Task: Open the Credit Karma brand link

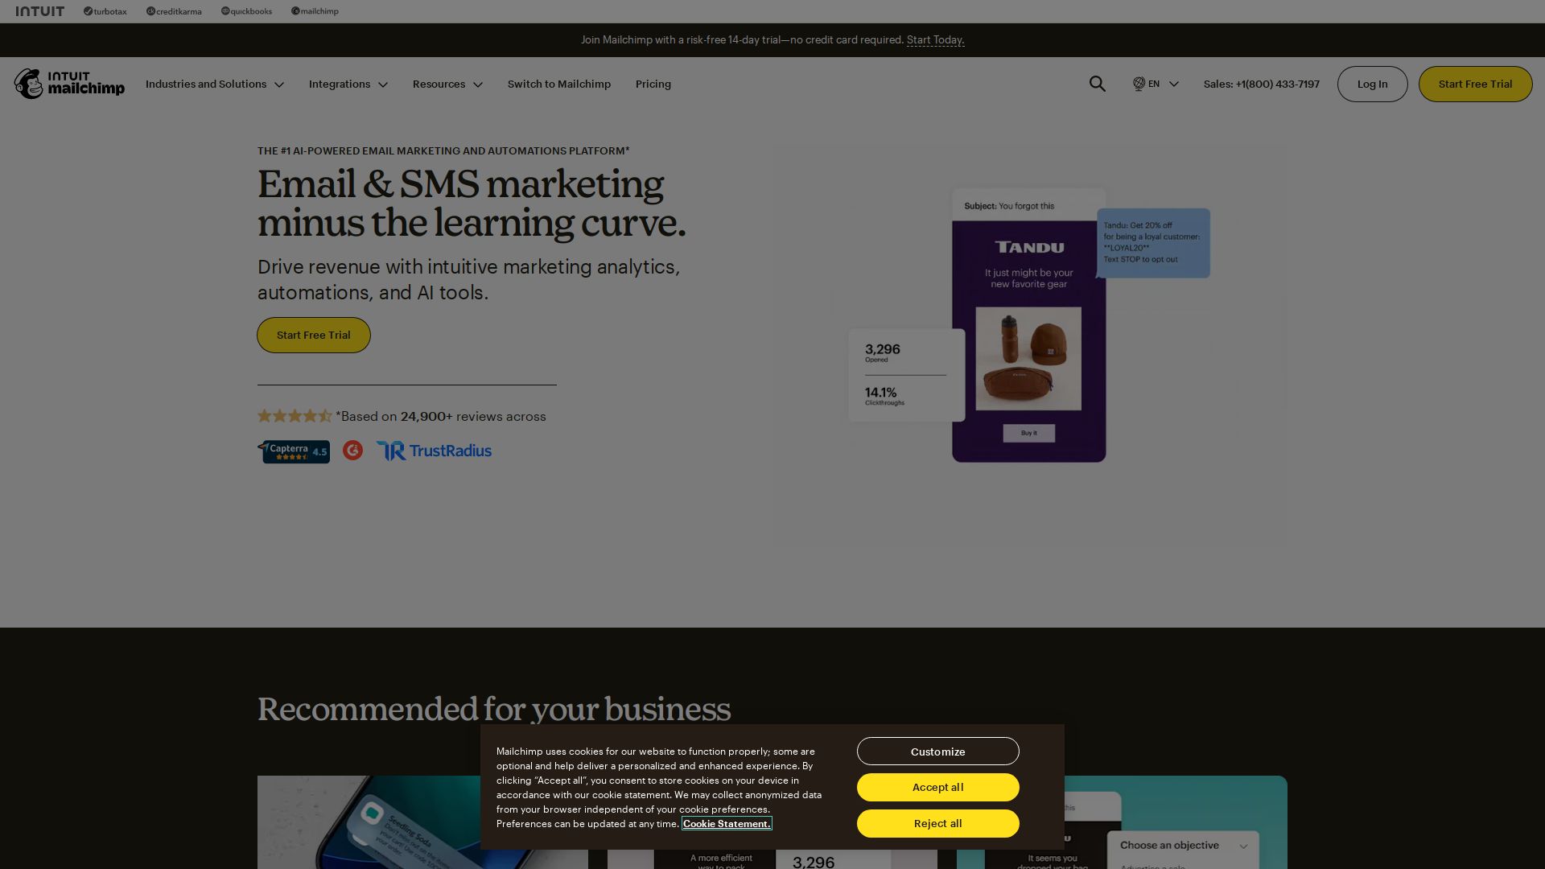Action: click(x=174, y=11)
